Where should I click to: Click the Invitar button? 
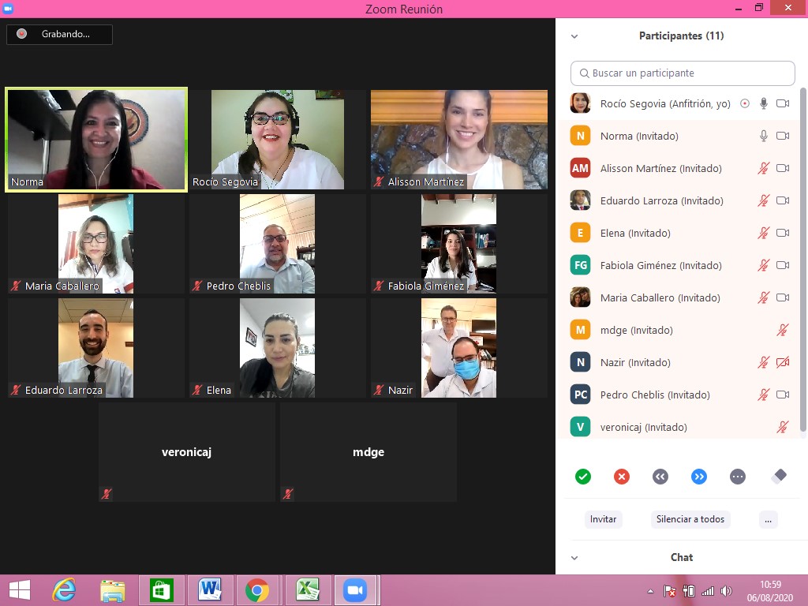point(603,519)
